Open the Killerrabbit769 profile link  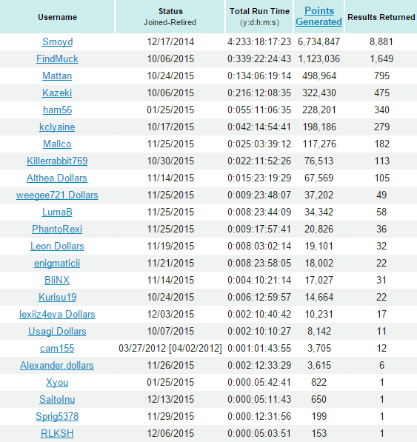pyautogui.click(x=57, y=161)
